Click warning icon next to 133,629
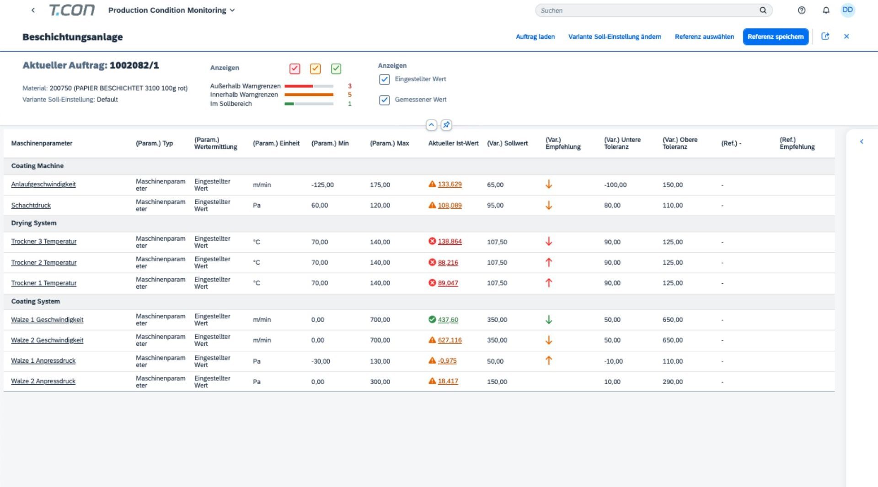Viewport: 878px width, 487px height. pos(432,184)
